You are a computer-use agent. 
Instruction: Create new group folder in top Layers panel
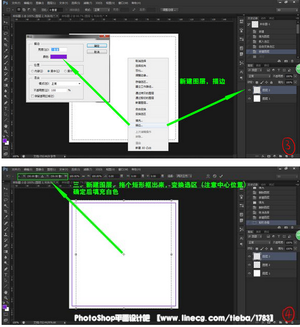tap(281, 156)
